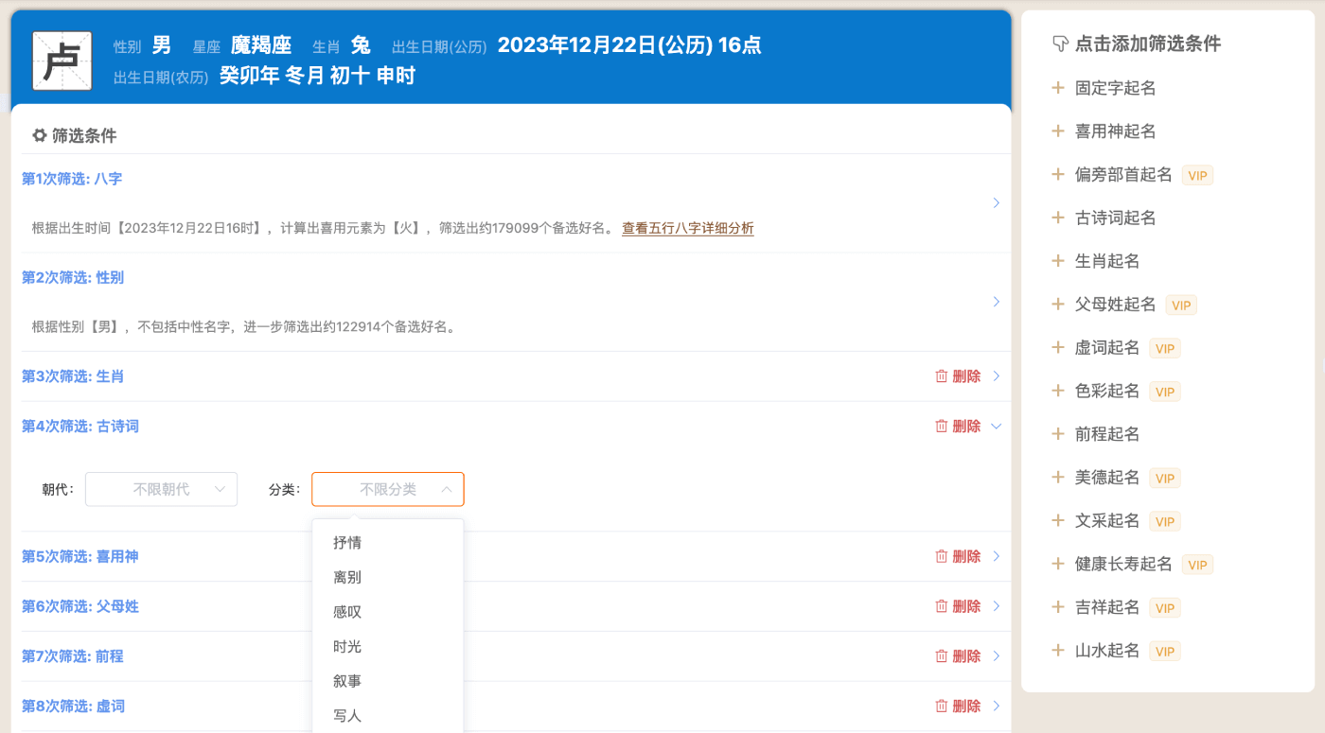Click plus icon for 美德起名
Image resolution: width=1325 pixels, height=733 pixels.
(1058, 478)
